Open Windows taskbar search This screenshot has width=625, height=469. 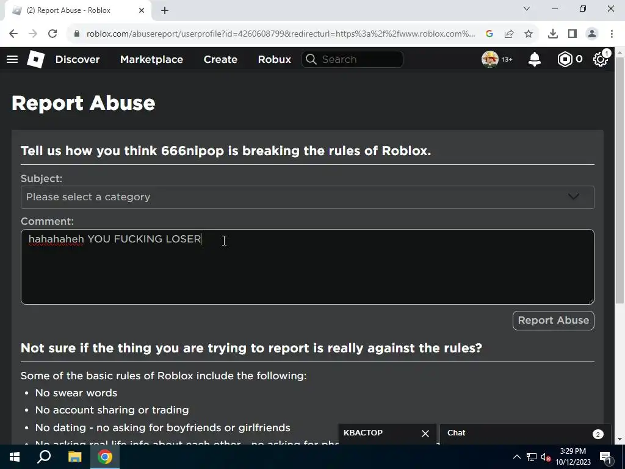point(44,457)
